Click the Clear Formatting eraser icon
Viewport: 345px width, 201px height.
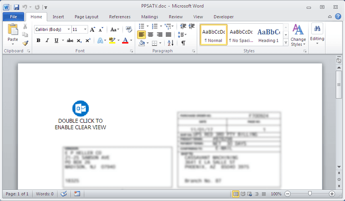pos(129,29)
